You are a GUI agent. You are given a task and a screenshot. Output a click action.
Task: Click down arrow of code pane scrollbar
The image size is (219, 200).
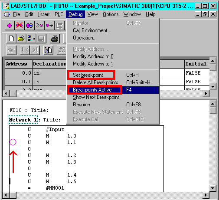[x=212, y=188]
